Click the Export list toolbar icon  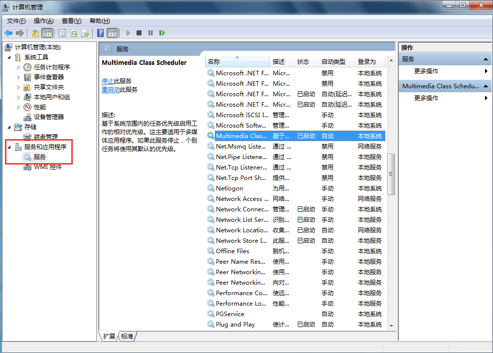(86, 33)
